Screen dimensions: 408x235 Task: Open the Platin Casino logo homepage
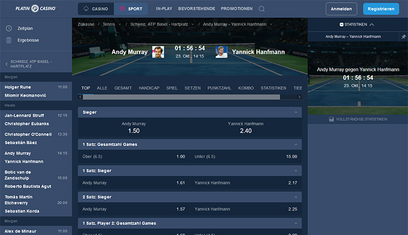point(36,8)
